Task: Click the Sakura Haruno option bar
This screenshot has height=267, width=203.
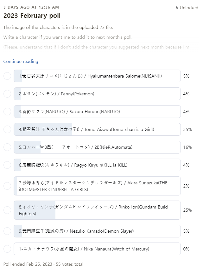Action: pos(97,112)
